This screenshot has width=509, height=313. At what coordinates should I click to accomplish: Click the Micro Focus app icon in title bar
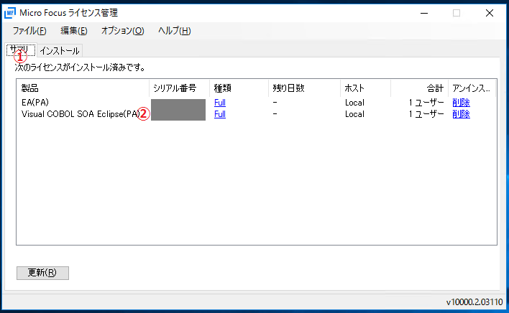(x=12, y=13)
